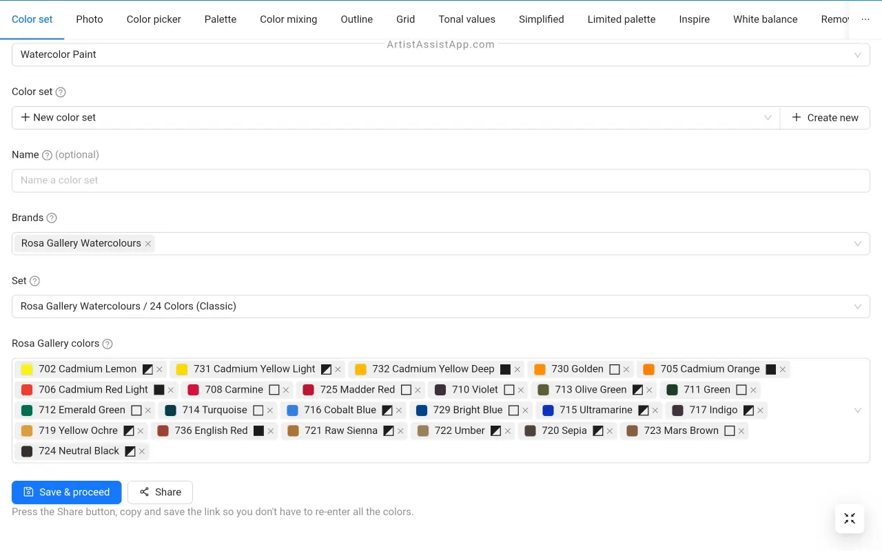Screen dimensions: 882x551
Task: Click the Save & proceed button
Action: click(x=67, y=492)
